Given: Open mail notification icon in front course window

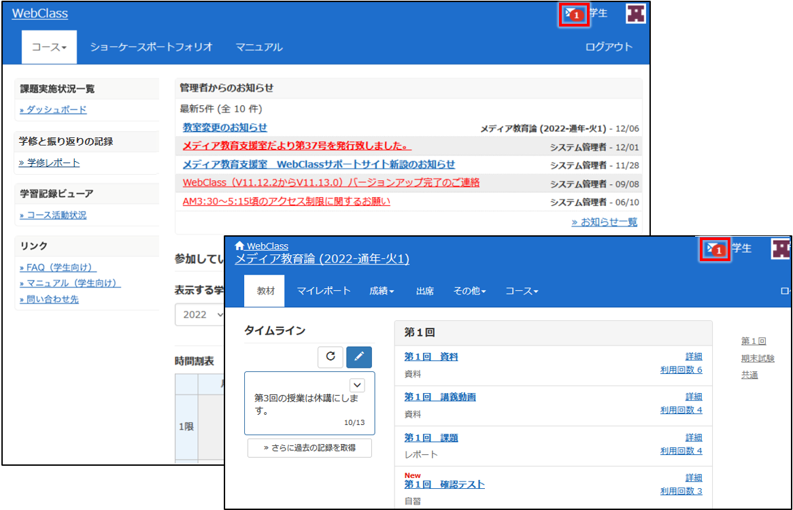Looking at the screenshot, I should [715, 249].
